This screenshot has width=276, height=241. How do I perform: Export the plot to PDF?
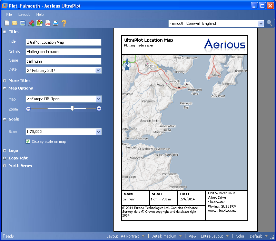click(x=48, y=23)
